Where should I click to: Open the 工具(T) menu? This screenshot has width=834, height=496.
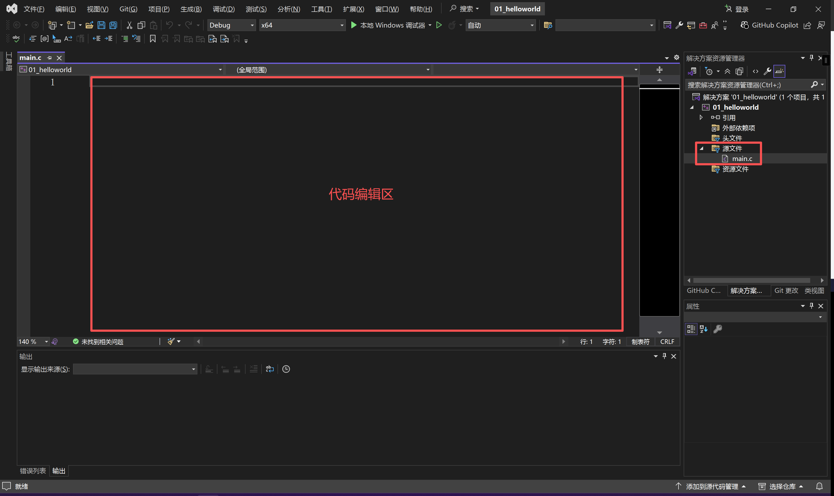click(x=322, y=9)
